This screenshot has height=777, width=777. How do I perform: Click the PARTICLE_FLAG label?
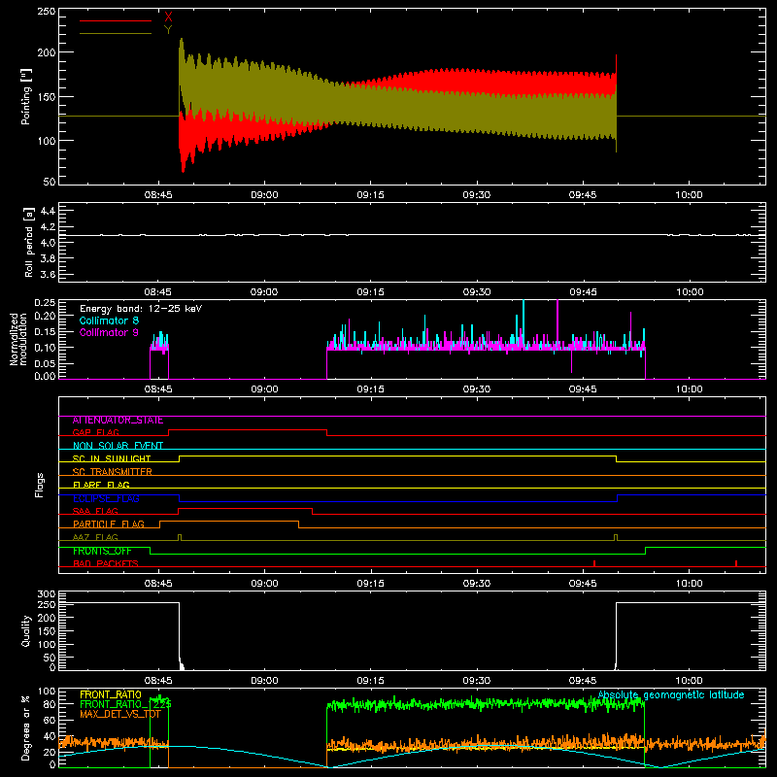(x=109, y=524)
